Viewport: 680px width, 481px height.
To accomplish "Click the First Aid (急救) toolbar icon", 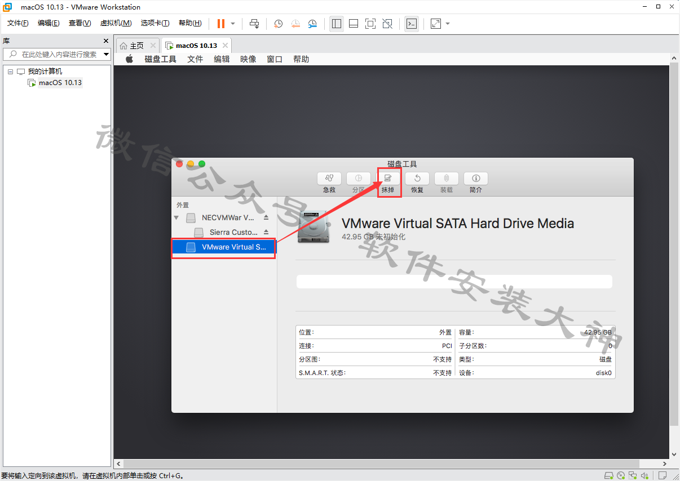I will [329, 179].
